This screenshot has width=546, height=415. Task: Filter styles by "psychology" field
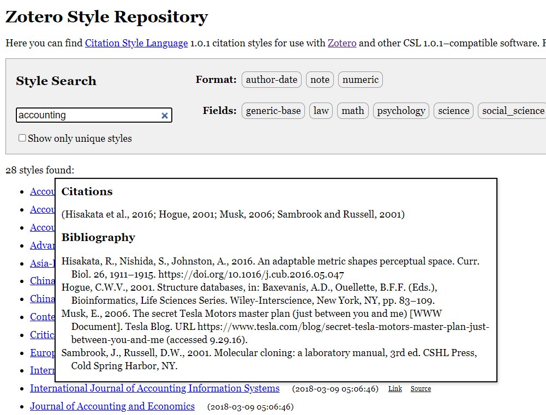pos(401,110)
